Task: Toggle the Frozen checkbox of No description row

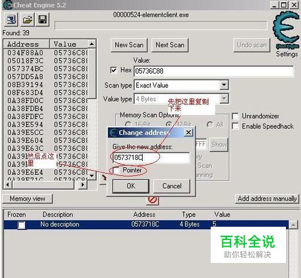Action: pos(22,225)
